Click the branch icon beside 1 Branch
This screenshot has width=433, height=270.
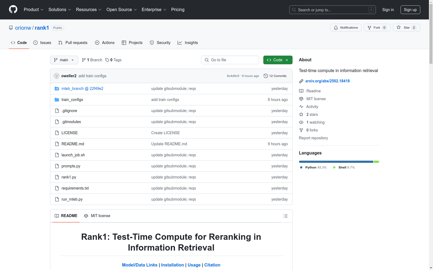click(x=84, y=60)
